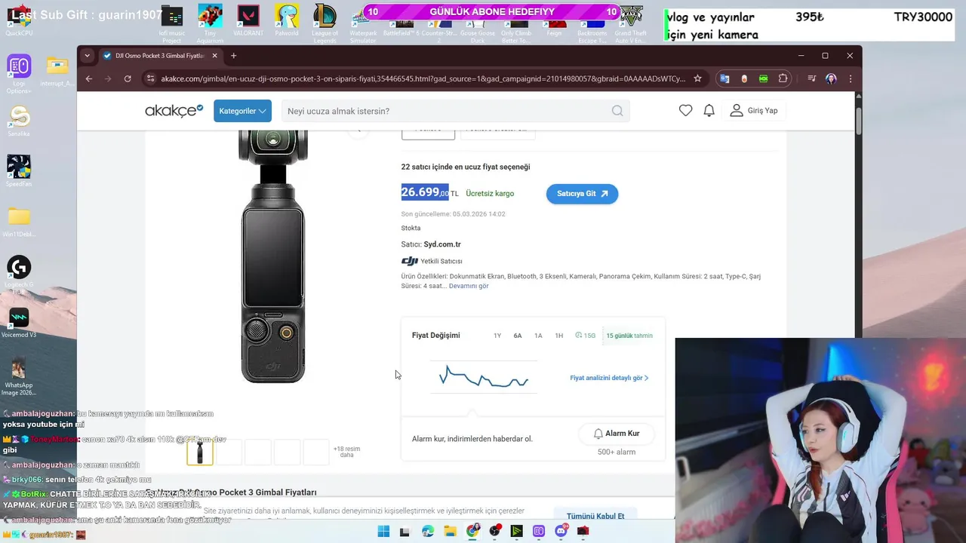This screenshot has width=966, height=543.
Task: Open the Chrome profile avatar
Action: 831,78
